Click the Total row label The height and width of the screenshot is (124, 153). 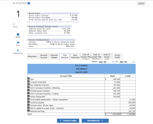point(30,114)
